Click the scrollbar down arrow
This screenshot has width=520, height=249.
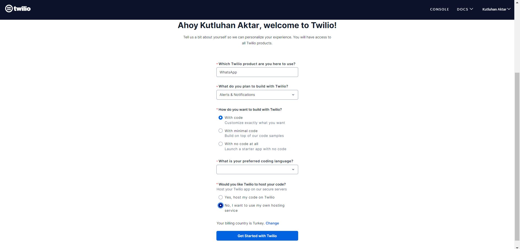517,247
